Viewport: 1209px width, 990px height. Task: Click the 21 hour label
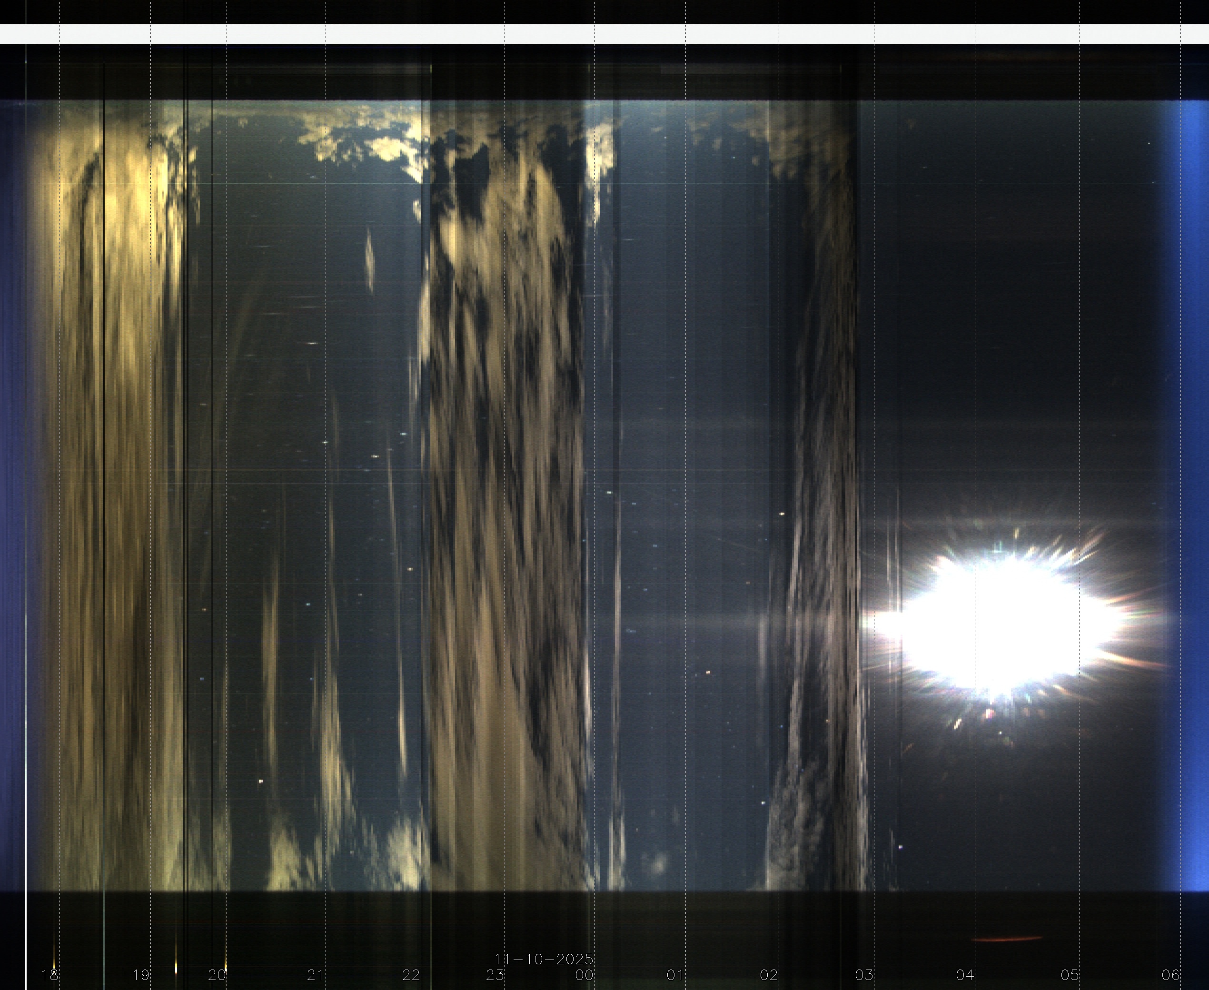tap(316, 975)
